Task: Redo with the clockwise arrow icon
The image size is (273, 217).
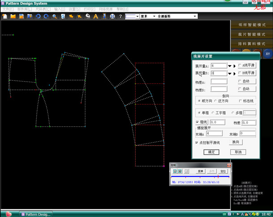Action: 46,16
